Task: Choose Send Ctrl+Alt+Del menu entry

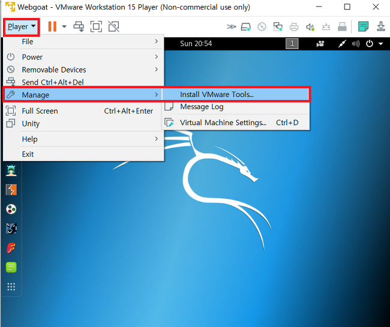Action: pos(83,82)
